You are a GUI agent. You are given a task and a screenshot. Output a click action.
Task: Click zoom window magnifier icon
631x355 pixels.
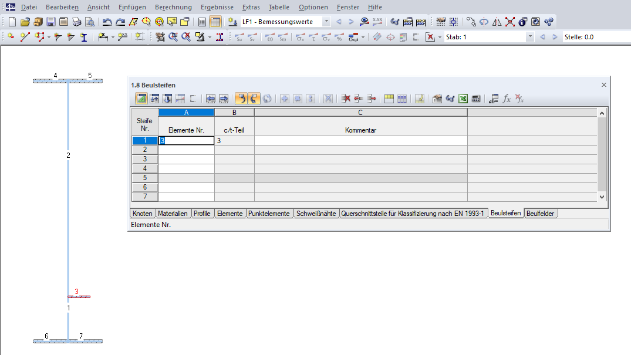click(x=173, y=37)
